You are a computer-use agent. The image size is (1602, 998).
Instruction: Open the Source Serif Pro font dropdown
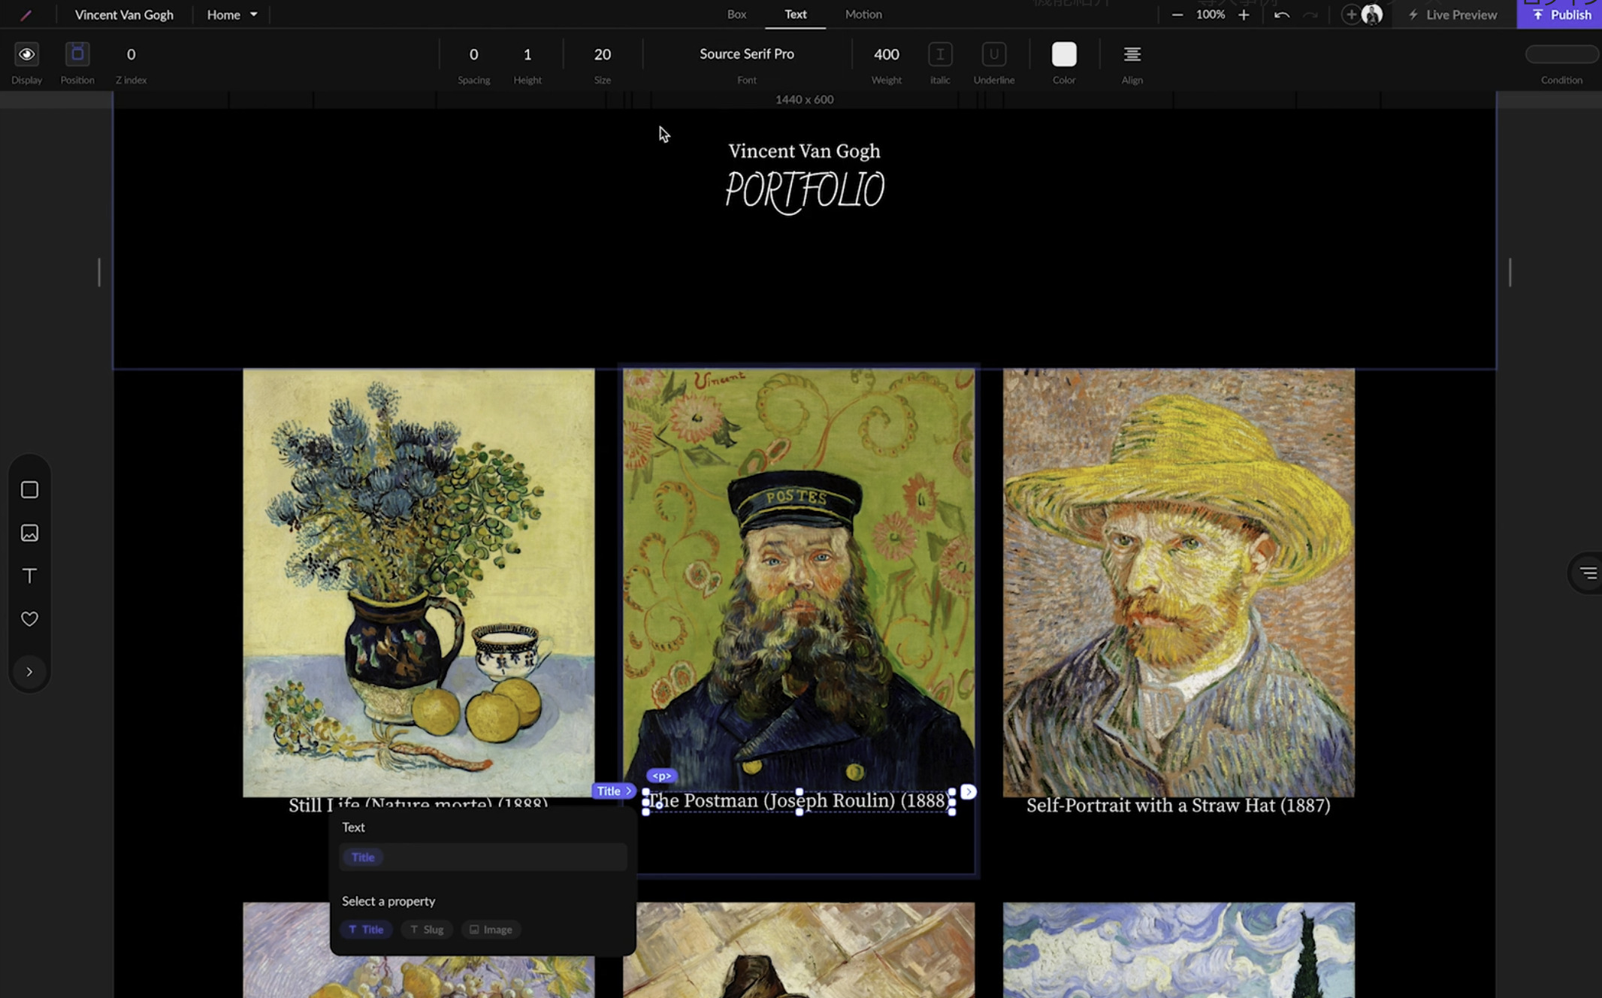coord(747,54)
